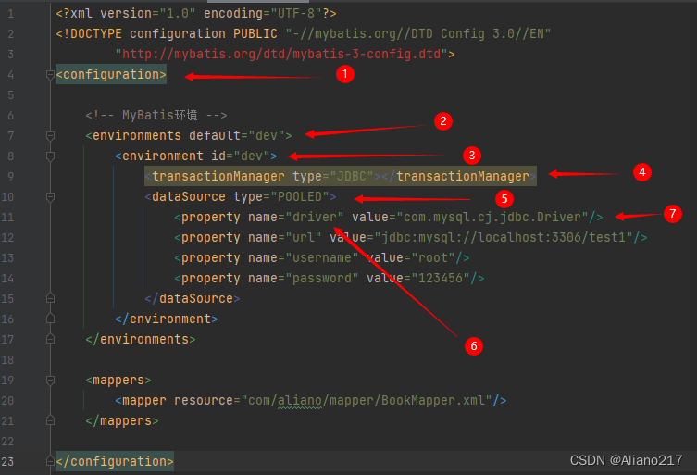Click the jdbc:mysql://localhost:3306/test1 value

(x=504, y=237)
